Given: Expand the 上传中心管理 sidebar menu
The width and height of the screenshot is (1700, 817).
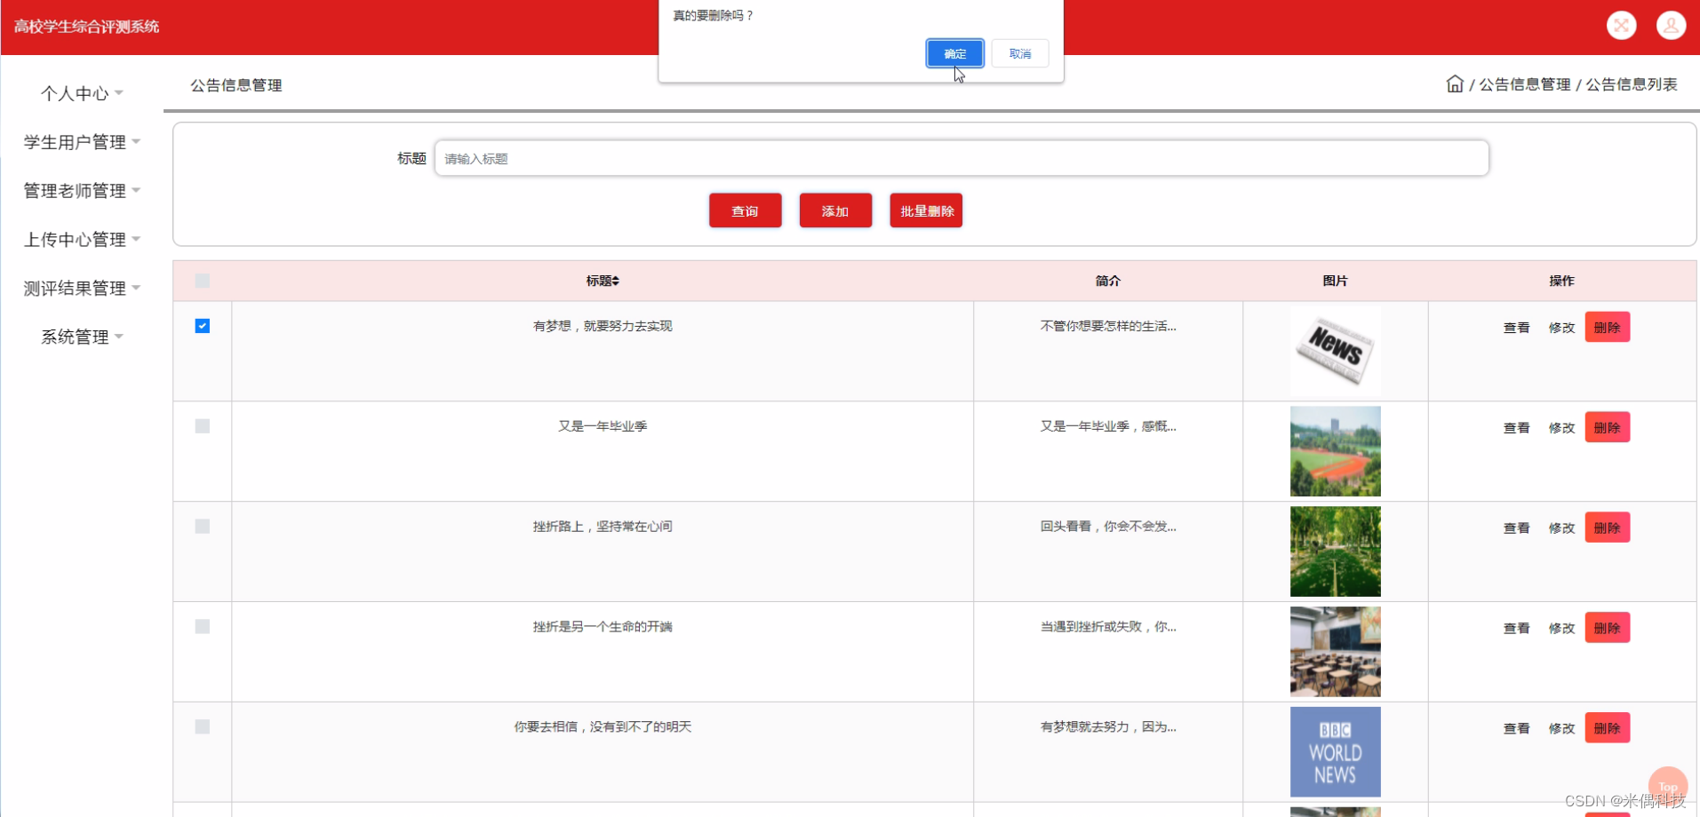Looking at the screenshot, I should click(x=82, y=240).
